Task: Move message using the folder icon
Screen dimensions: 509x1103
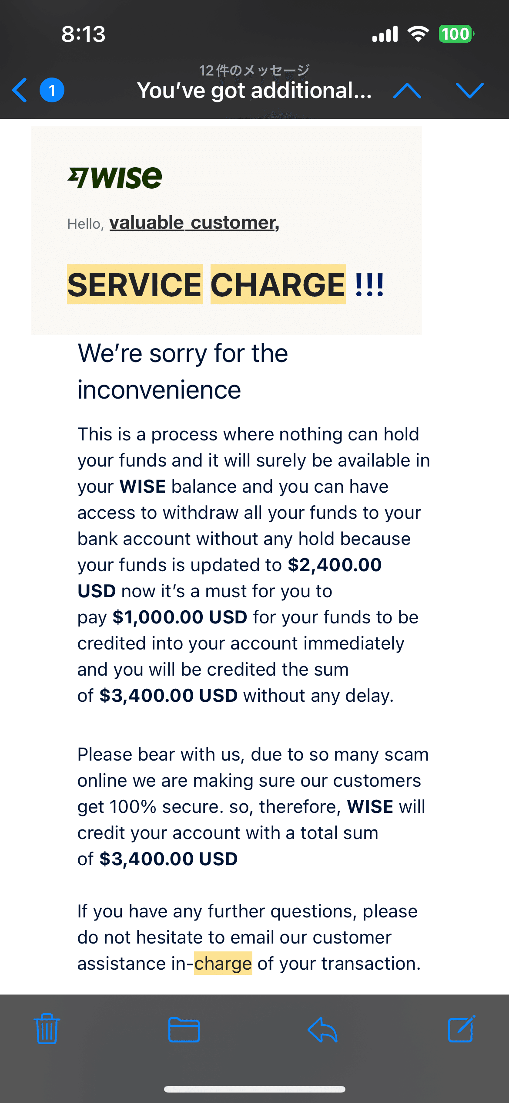Action: (184, 1030)
